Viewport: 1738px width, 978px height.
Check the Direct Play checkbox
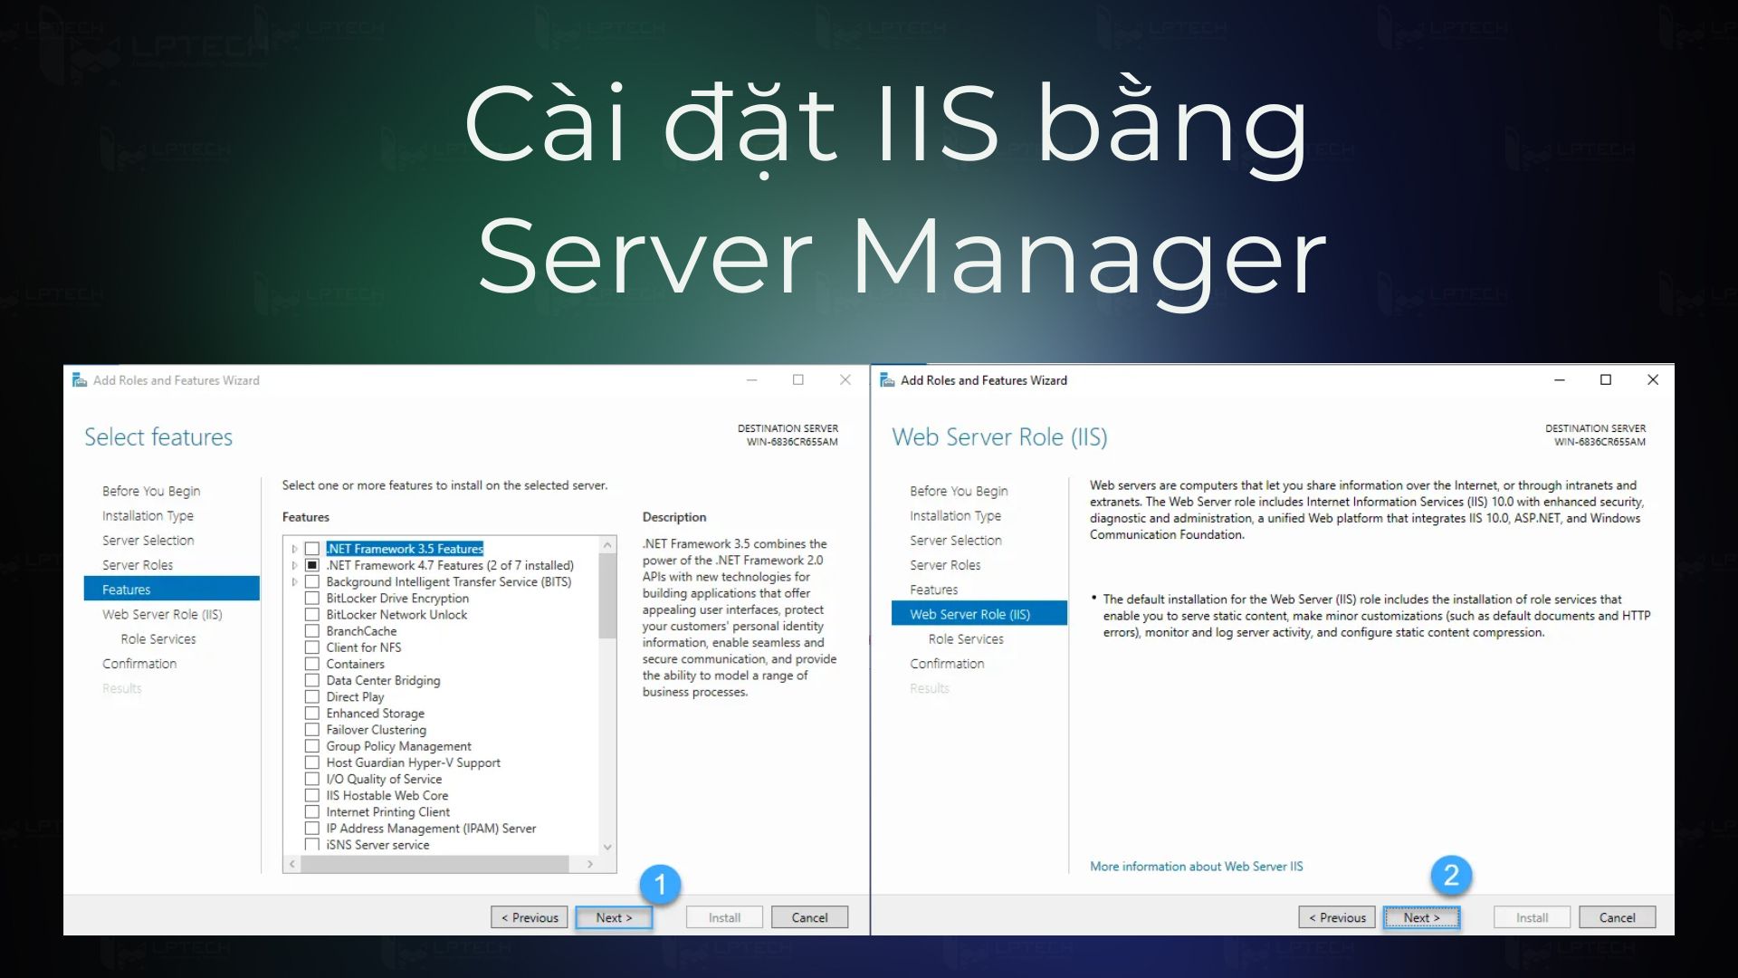(312, 696)
